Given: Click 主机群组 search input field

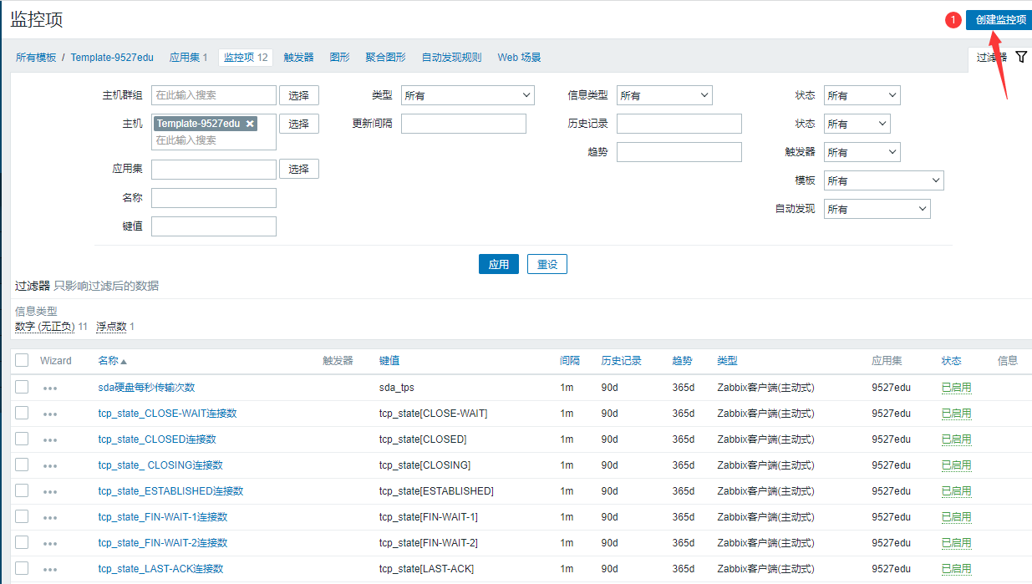Looking at the screenshot, I should tap(214, 95).
